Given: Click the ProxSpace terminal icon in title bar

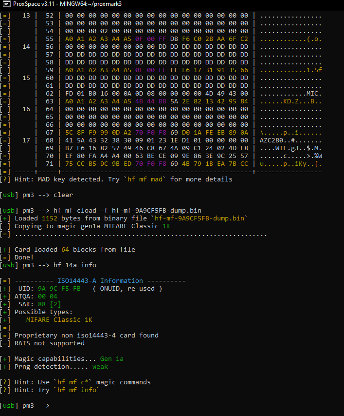Looking at the screenshot, I should coord(6,4).
